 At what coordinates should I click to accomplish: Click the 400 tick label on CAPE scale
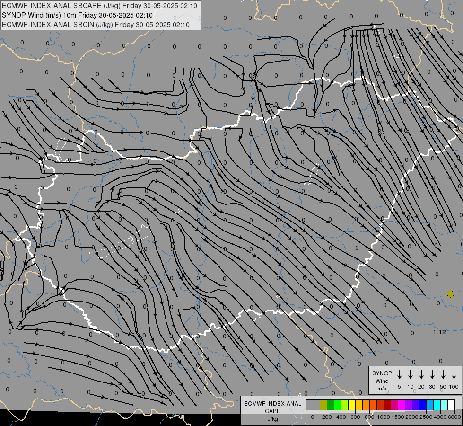pos(341,417)
